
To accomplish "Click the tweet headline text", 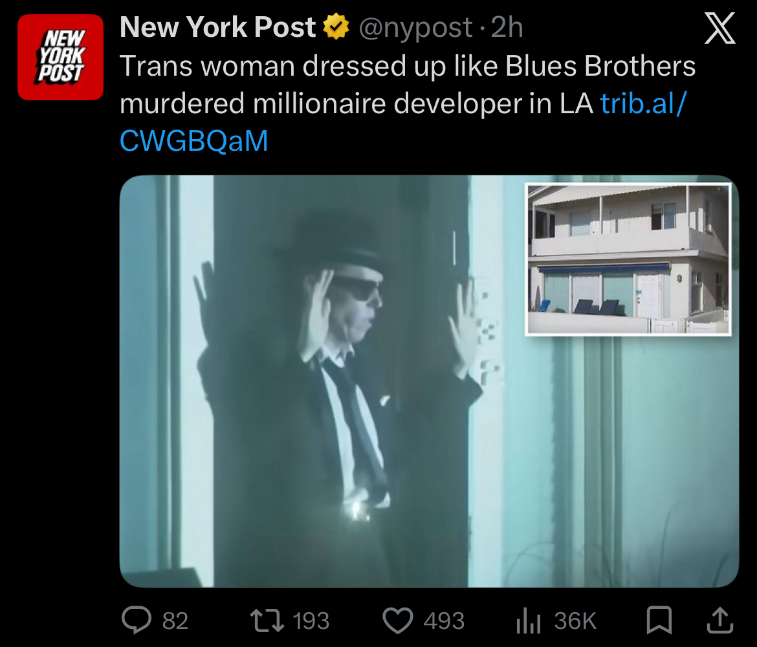I will pyautogui.click(x=408, y=85).
